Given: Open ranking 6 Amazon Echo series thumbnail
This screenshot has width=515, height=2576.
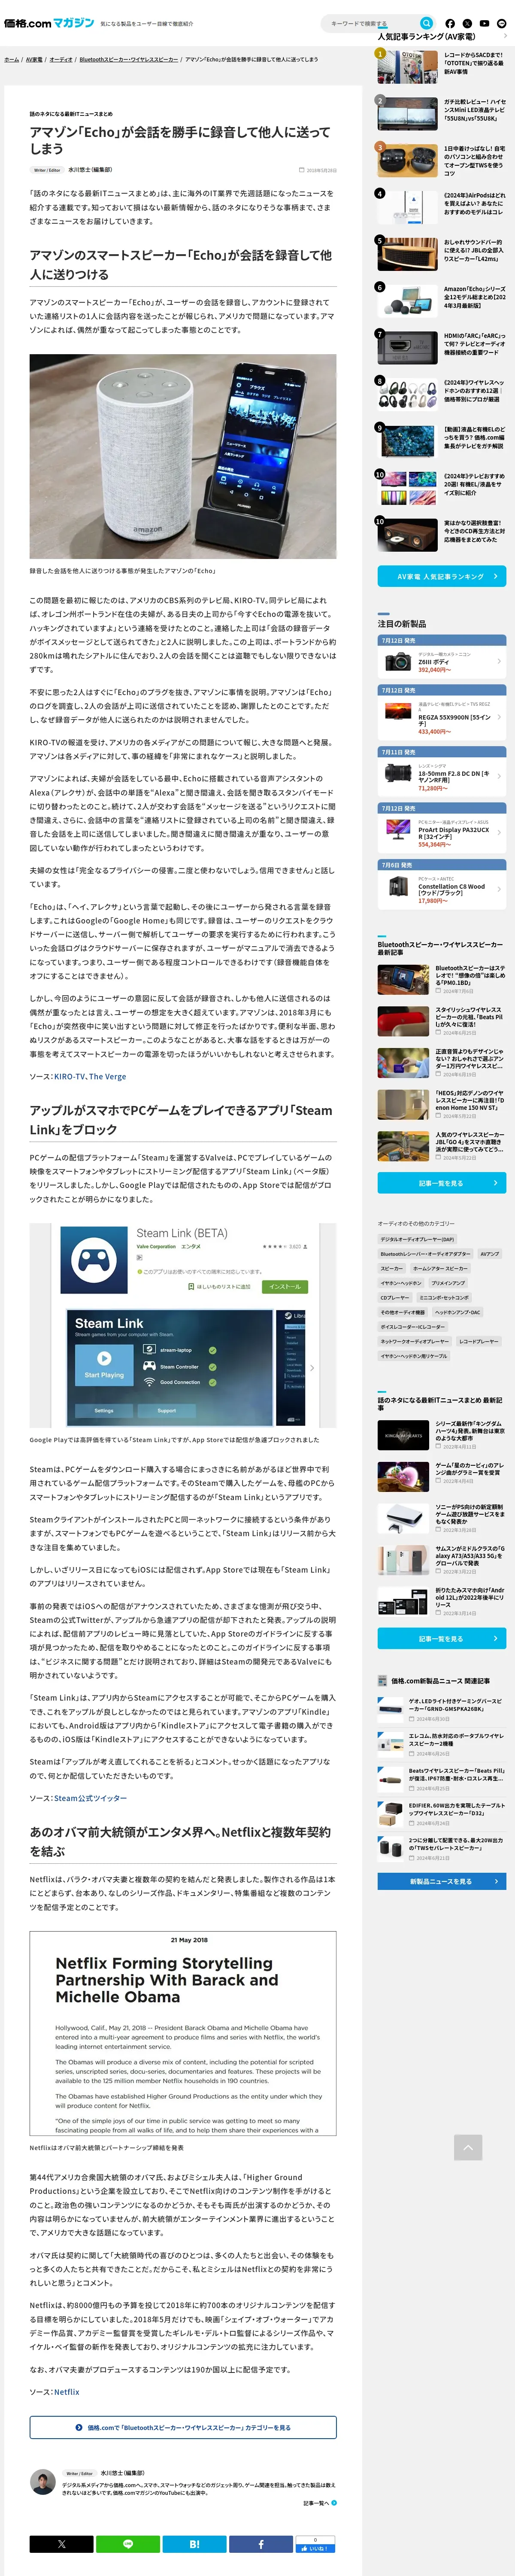Looking at the screenshot, I should click(x=408, y=301).
